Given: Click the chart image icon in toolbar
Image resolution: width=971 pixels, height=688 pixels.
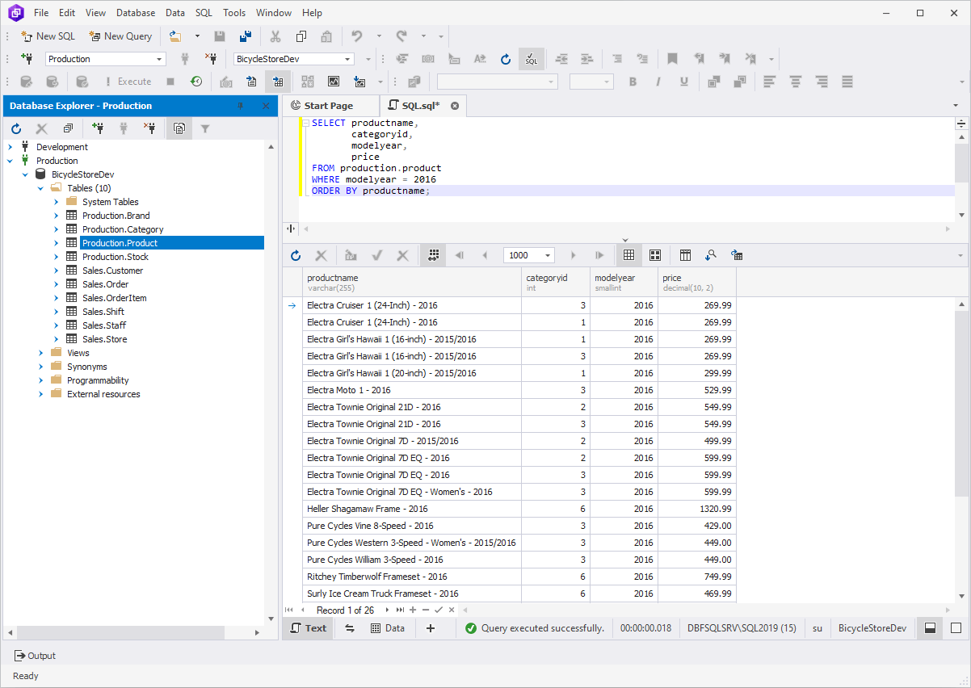Looking at the screenshot, I should click(x=334, y=82).
